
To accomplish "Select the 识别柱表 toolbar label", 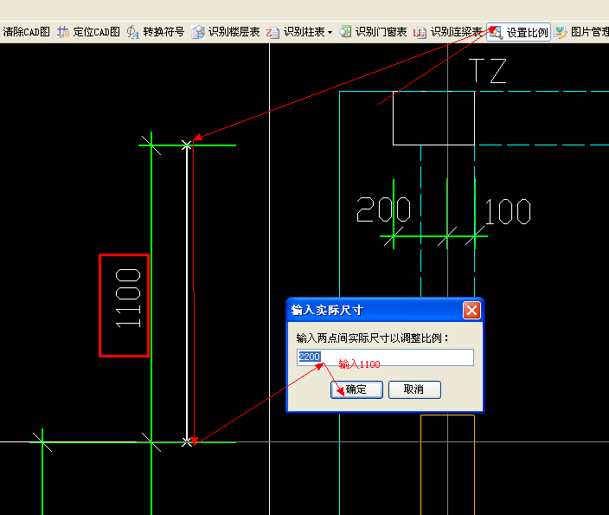I will click(304, 32).
